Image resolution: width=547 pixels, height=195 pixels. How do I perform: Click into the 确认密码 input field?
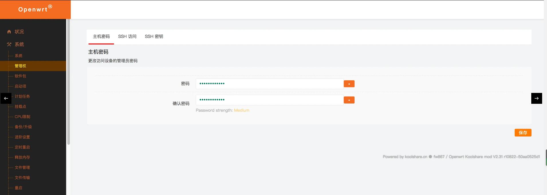pos(269,100)
